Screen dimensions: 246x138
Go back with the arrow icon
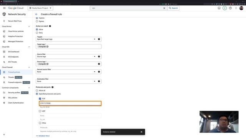pos(37,14)
